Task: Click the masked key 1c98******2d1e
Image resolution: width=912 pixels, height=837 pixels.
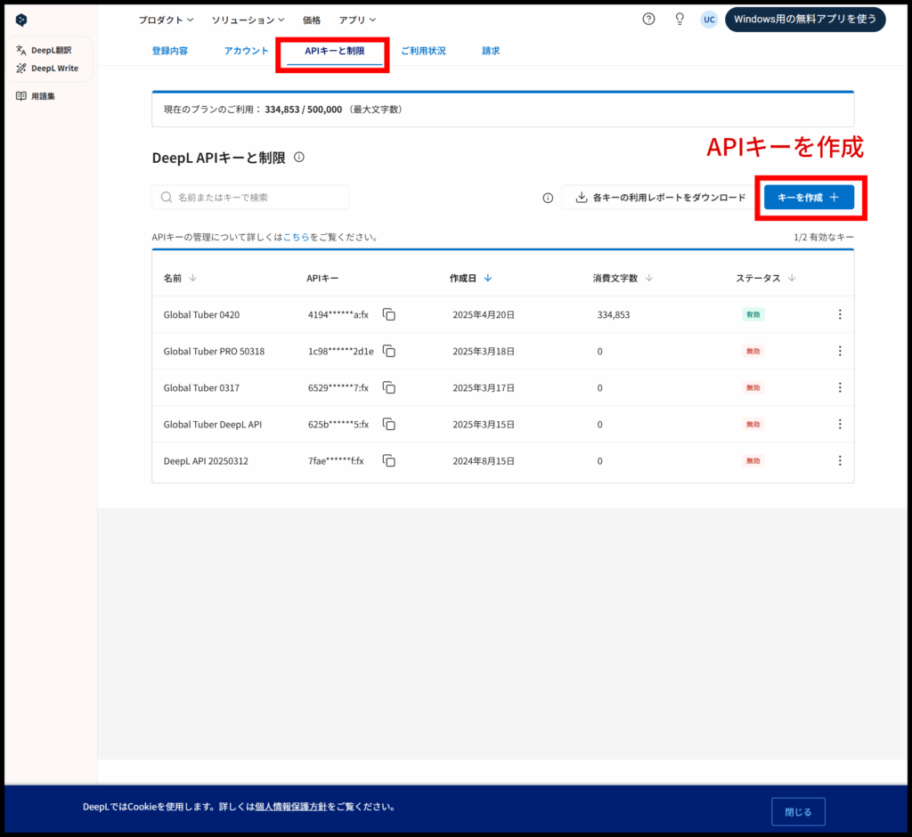Action: click(341, 352)
